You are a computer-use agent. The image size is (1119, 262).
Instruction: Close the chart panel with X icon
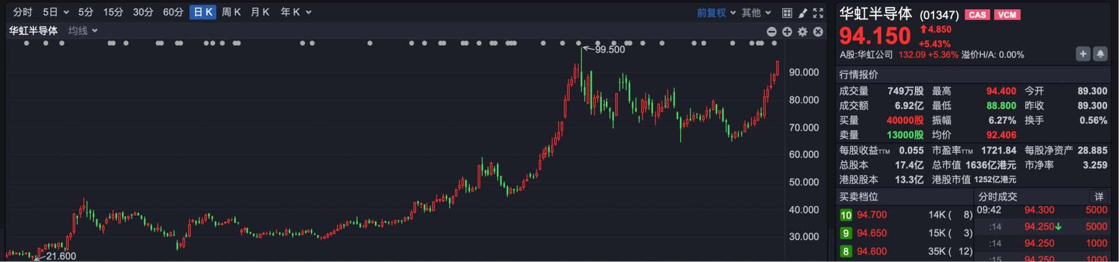(x=818, y=32)
